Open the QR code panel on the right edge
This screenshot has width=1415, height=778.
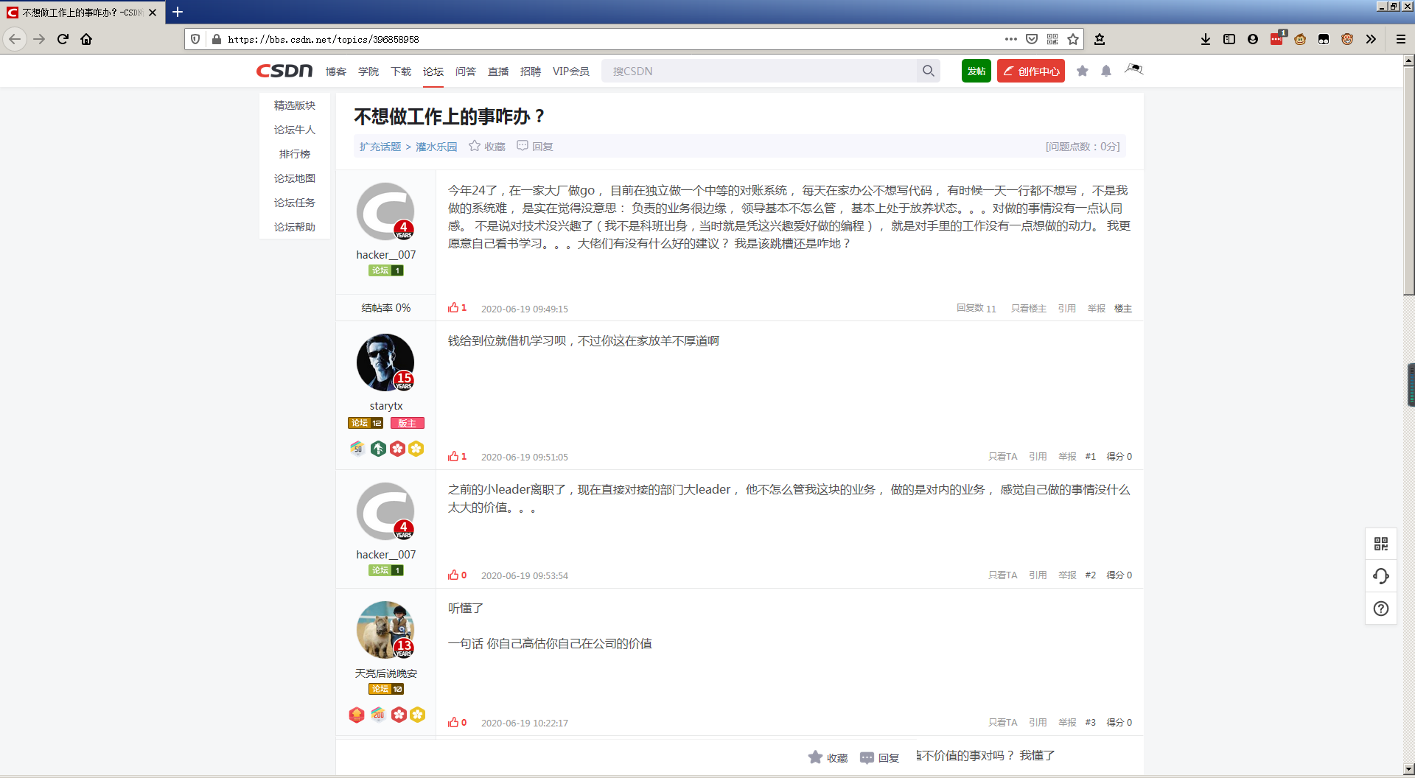[1381, 544]
